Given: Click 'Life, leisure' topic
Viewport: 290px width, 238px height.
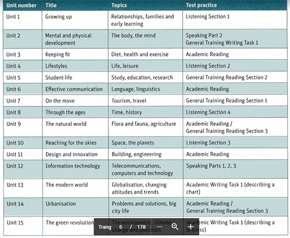Looking at the screenshot, I should pos(125,66).
